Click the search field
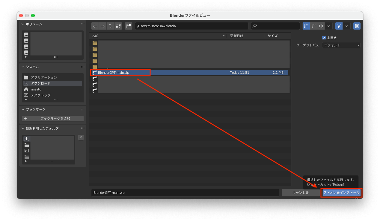Image resolution: width=380 pixels, height=221 pixels. 275,26
